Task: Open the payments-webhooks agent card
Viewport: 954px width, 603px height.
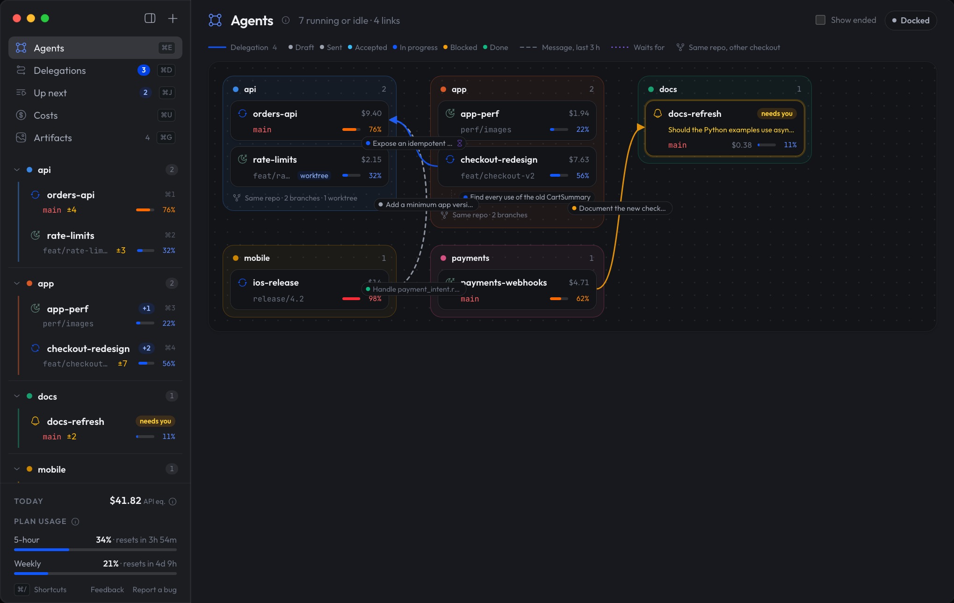Action: 517,290
